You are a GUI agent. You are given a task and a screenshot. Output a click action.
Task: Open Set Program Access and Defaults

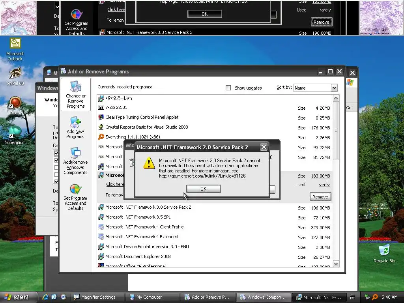[x=75, y=197]
